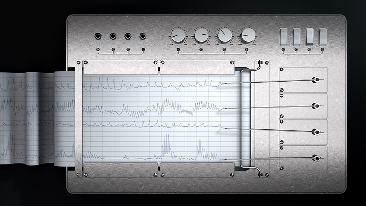Image resolution: width=366 pixels, height=206 pixels.
Task: Click input jack labeled 2
Action: (x=128, y=37)
